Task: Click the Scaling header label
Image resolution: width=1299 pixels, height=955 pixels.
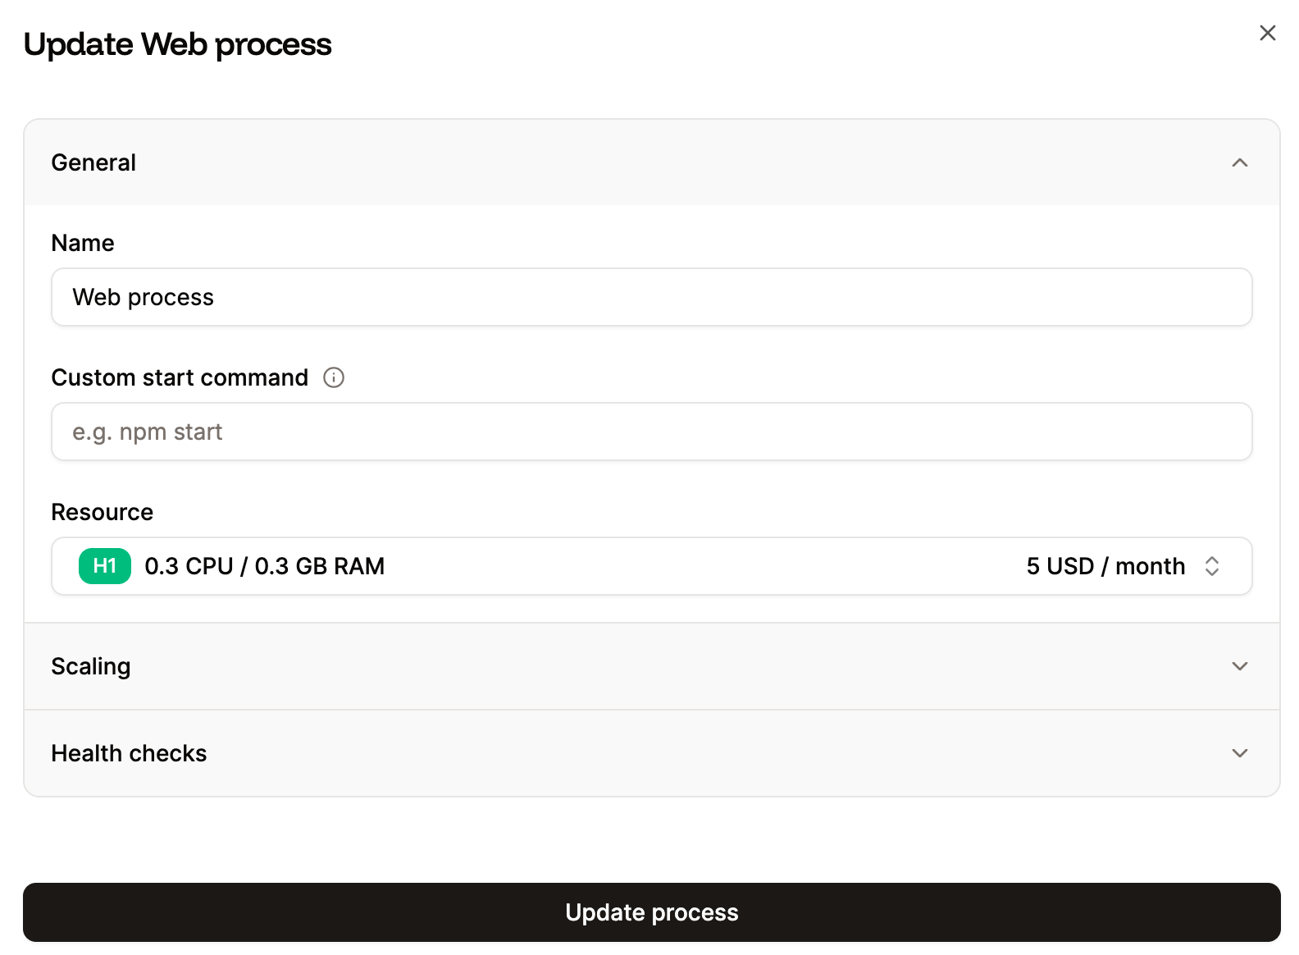Action: click(91, 666)
